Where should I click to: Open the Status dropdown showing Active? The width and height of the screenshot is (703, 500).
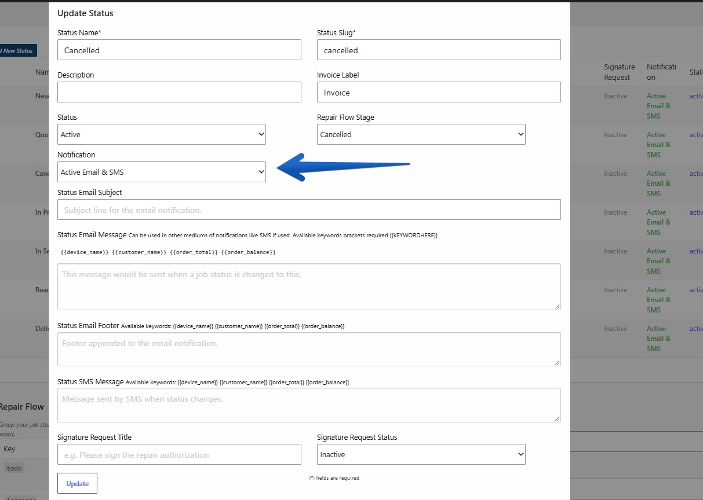(162, 134)
